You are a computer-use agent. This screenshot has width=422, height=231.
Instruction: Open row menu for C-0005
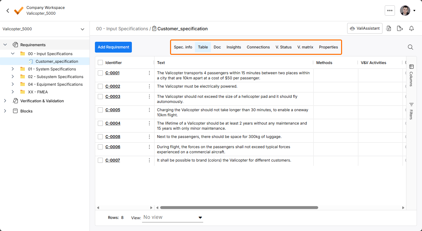[149, 110]
